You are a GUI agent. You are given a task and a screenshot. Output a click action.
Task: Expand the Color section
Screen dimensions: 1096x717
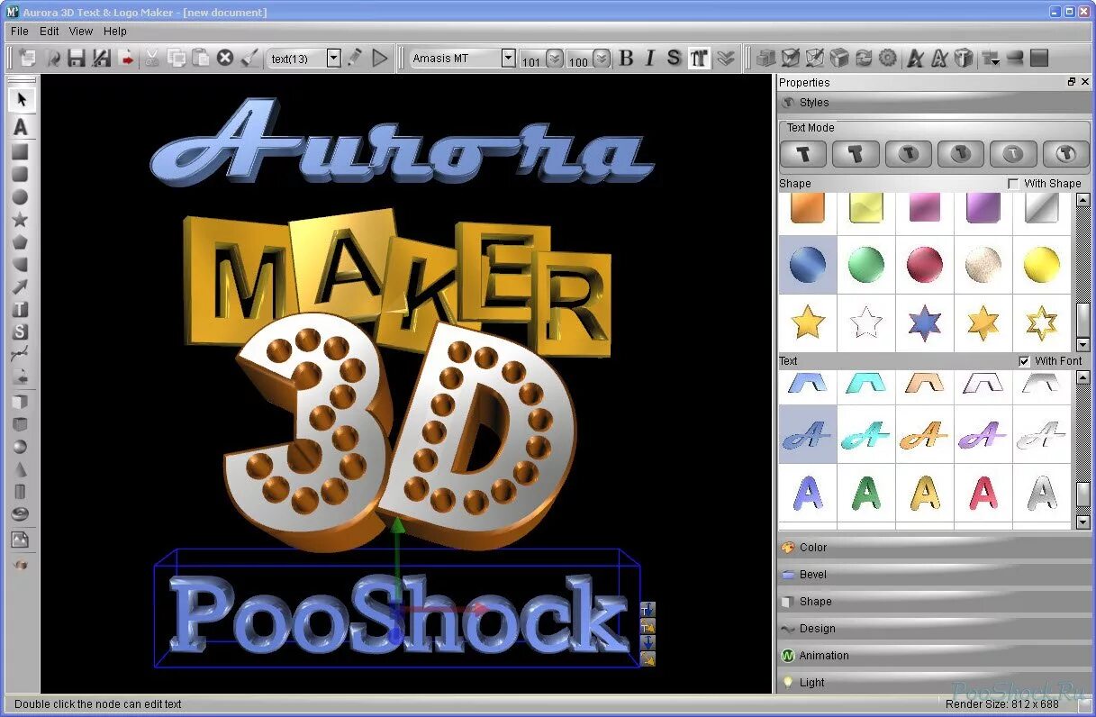pyautogui.click(x=935, y=548)
